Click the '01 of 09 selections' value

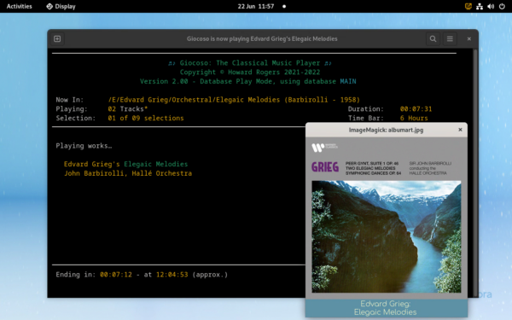[x=146, y=118]
